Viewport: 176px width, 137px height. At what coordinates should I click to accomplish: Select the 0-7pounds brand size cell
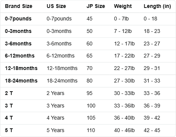(18, 19)
